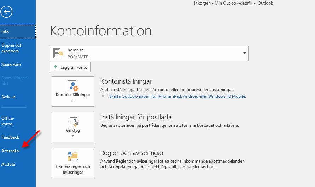Image resolution: width=315 pixels, height=187 pixels.
Task: Click the account file cabinet mail icon
Action: coord(58,53)
